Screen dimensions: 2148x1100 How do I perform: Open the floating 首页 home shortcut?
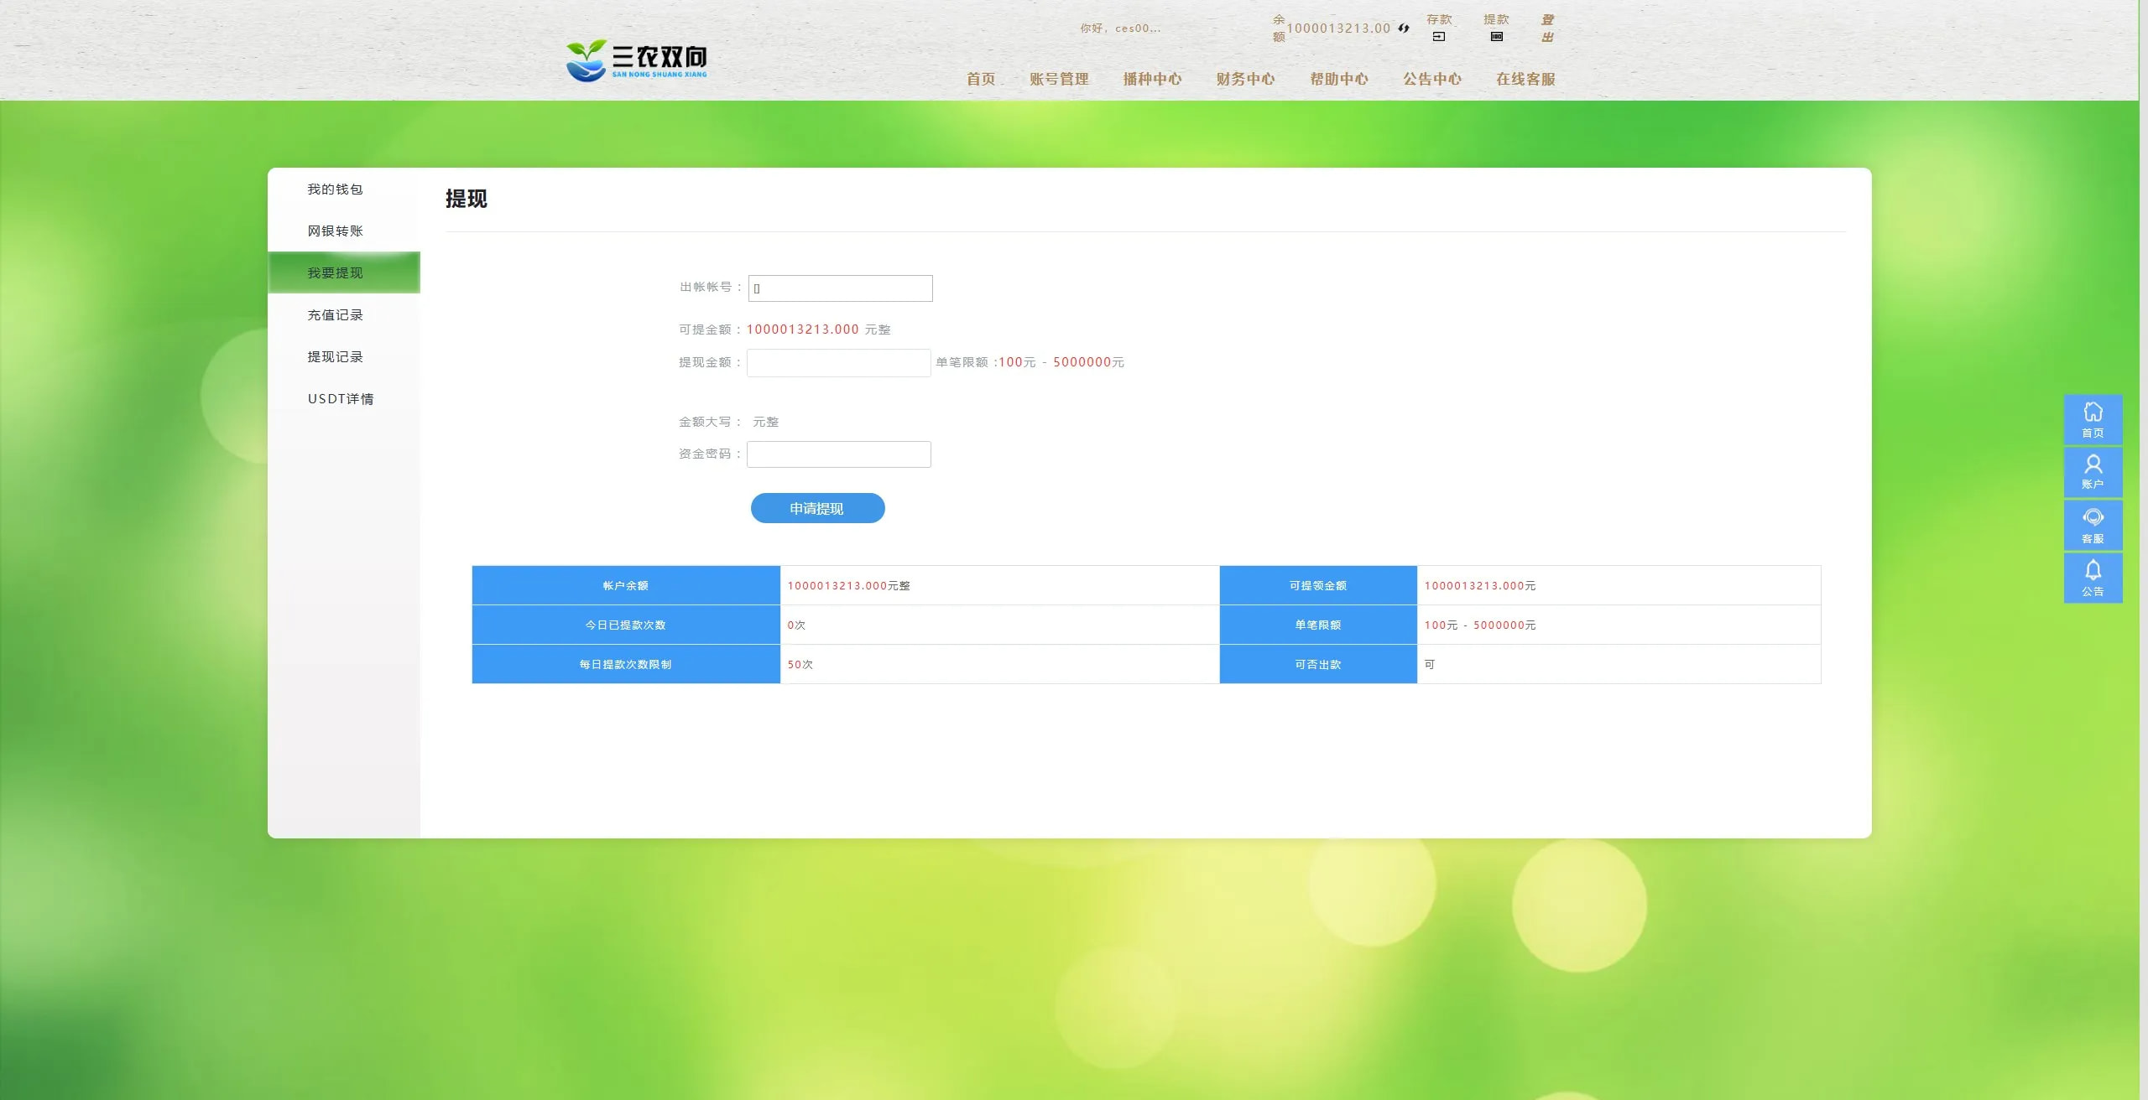point(2093,419)
